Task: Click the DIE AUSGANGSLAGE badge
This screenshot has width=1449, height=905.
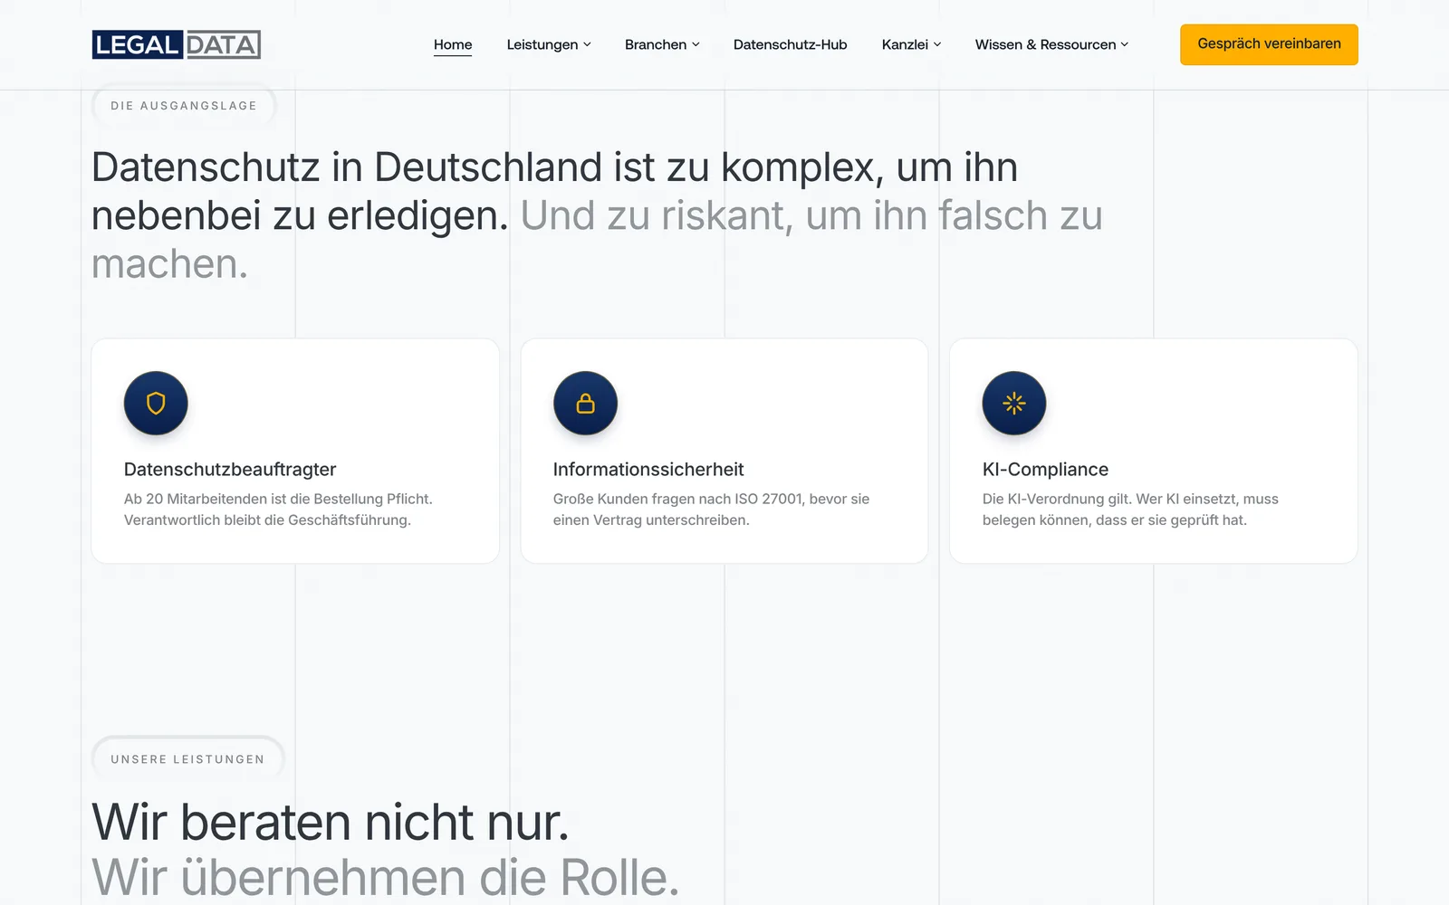Action: pos(184,106)
